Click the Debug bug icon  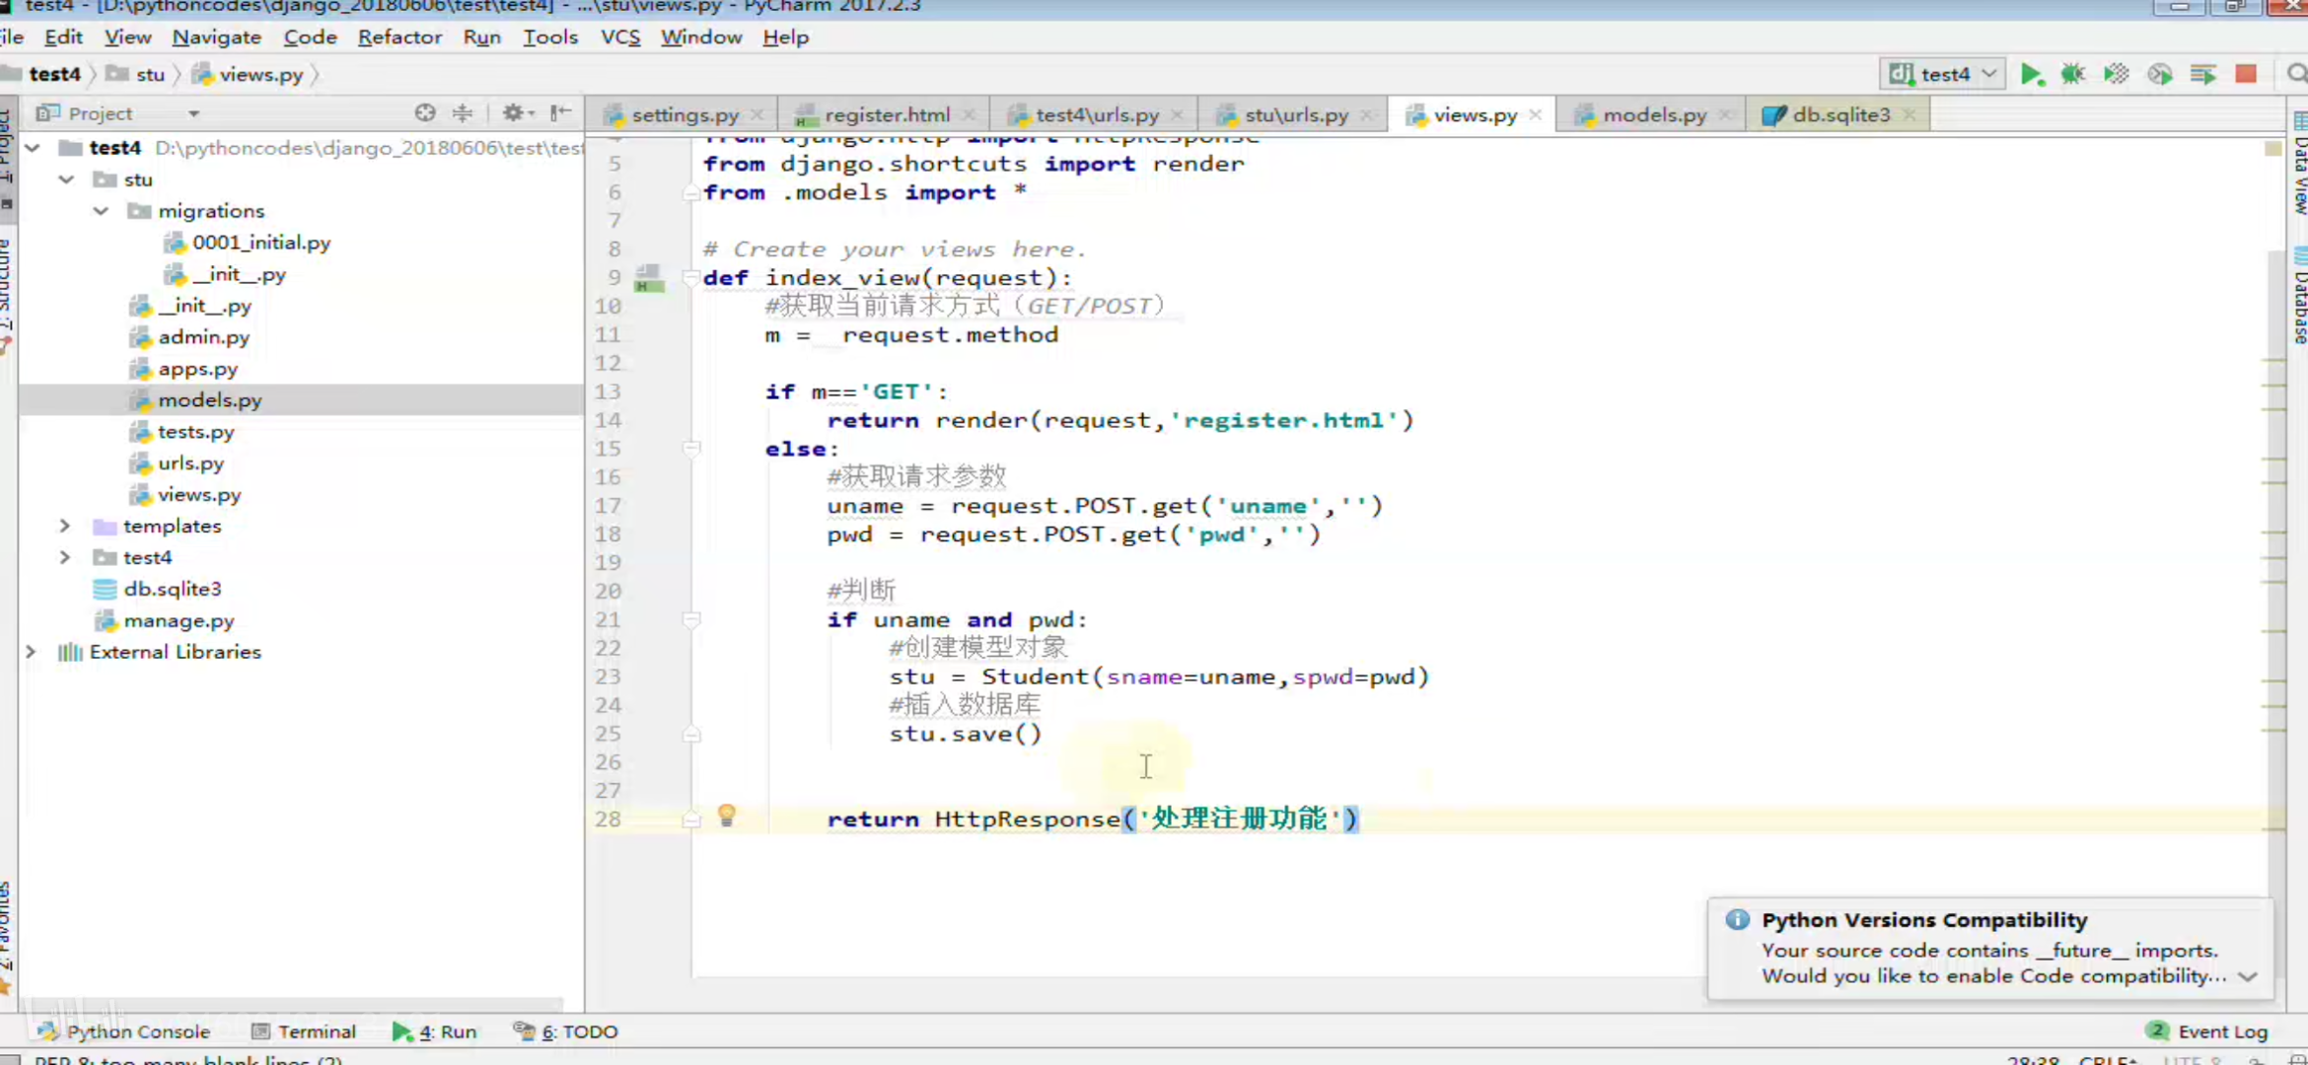(x=2072, y=74)
